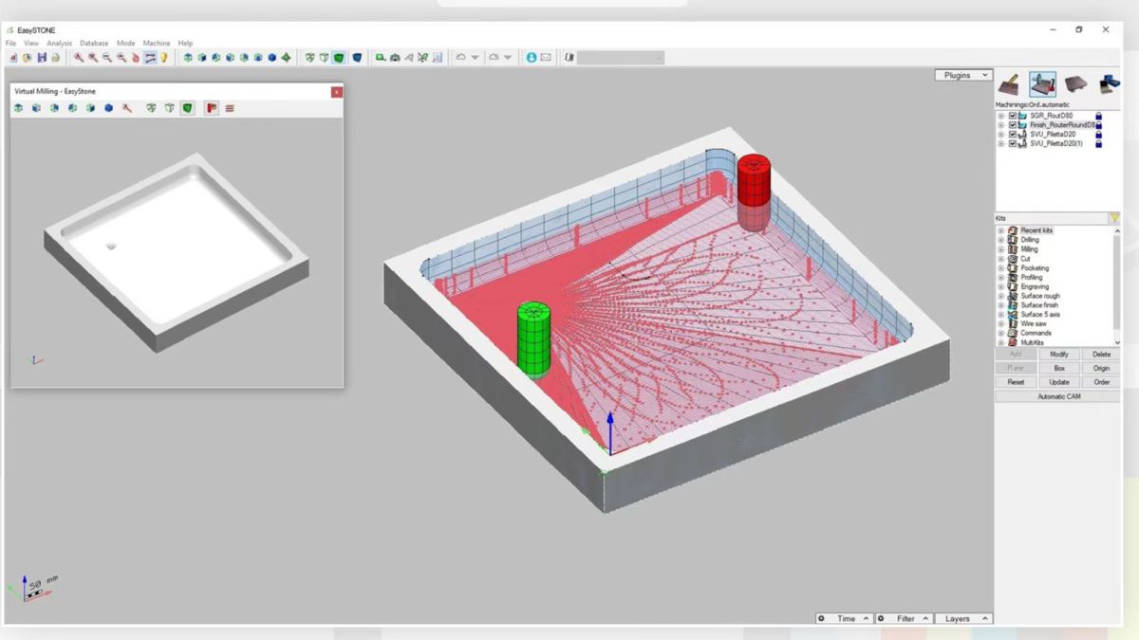This screenshot has width=1139, height=640.
Task: Open the Machine menu
Action: click(x=157, y=43)
